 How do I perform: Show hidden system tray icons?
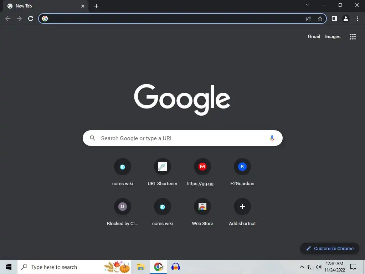click(302, 267)
